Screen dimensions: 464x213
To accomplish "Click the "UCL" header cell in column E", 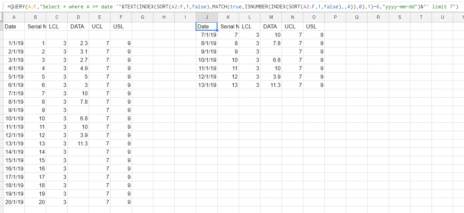I will tap(100, 26).
